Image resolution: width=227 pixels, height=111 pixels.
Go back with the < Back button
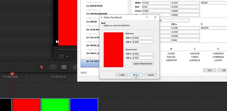pyautogui.click(x=122, y=75)
